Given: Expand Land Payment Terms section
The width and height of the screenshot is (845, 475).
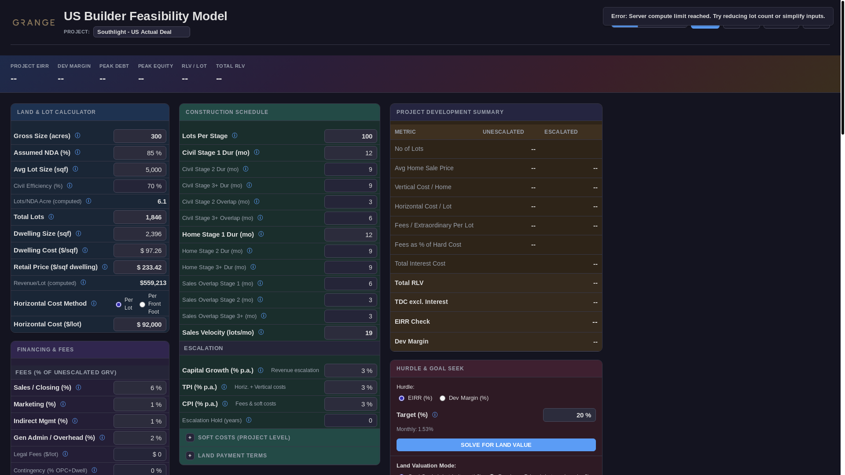Looking at the screenshot, I should (190, 456).
